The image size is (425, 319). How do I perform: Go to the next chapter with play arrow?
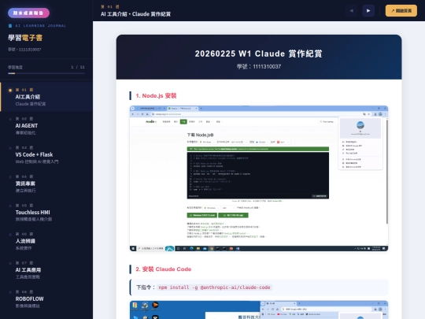coord(368,11)
